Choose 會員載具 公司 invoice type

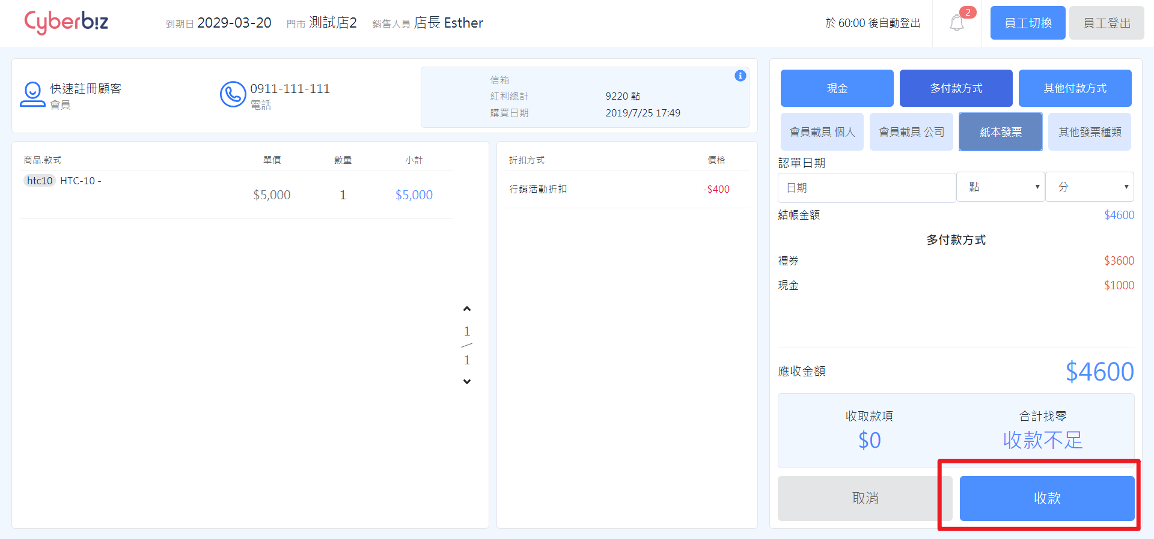911,132
